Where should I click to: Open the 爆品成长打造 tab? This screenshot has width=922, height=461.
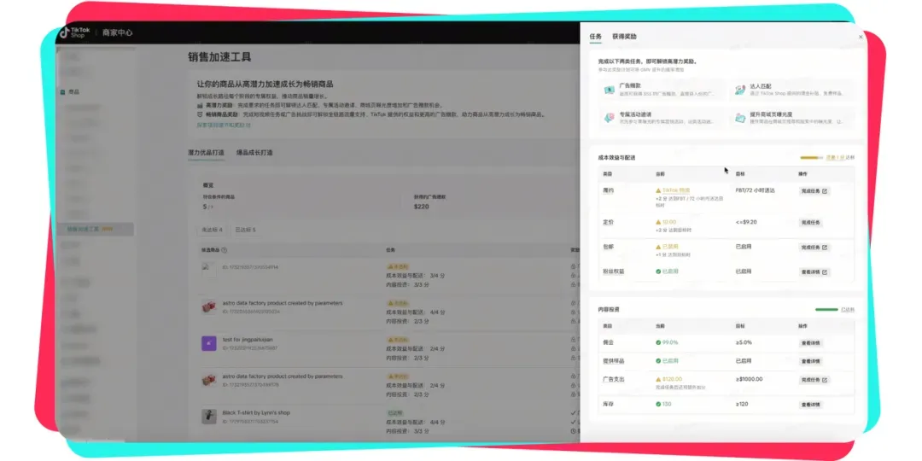point(254,153)
